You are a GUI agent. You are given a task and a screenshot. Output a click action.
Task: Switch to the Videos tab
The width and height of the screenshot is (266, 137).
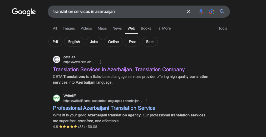86,29
